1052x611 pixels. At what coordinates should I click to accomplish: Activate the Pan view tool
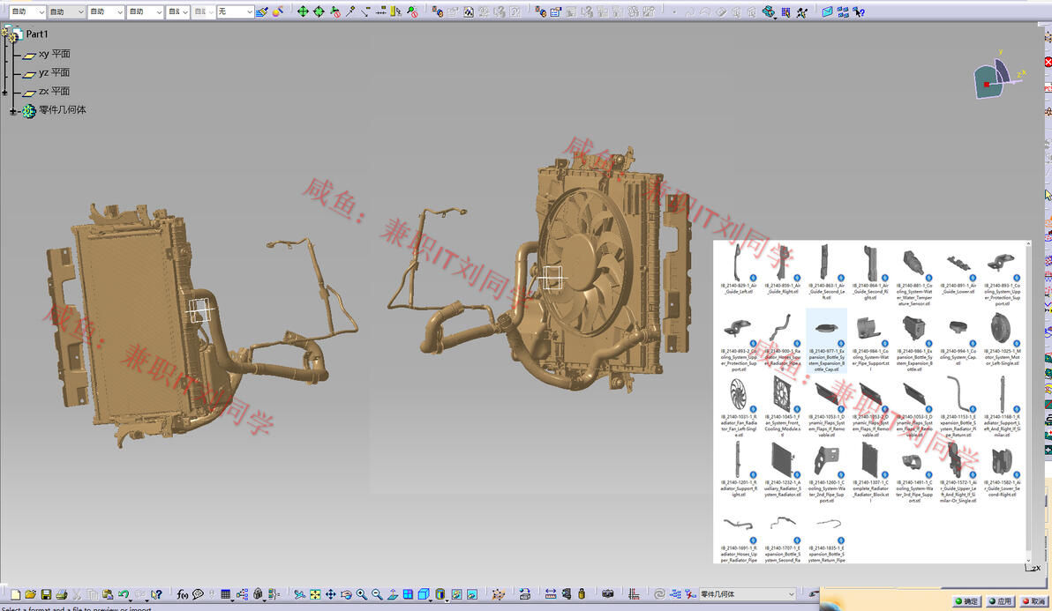pos(330,595)
